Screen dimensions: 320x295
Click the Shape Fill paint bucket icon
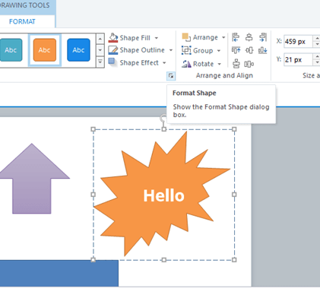point(113,38)
